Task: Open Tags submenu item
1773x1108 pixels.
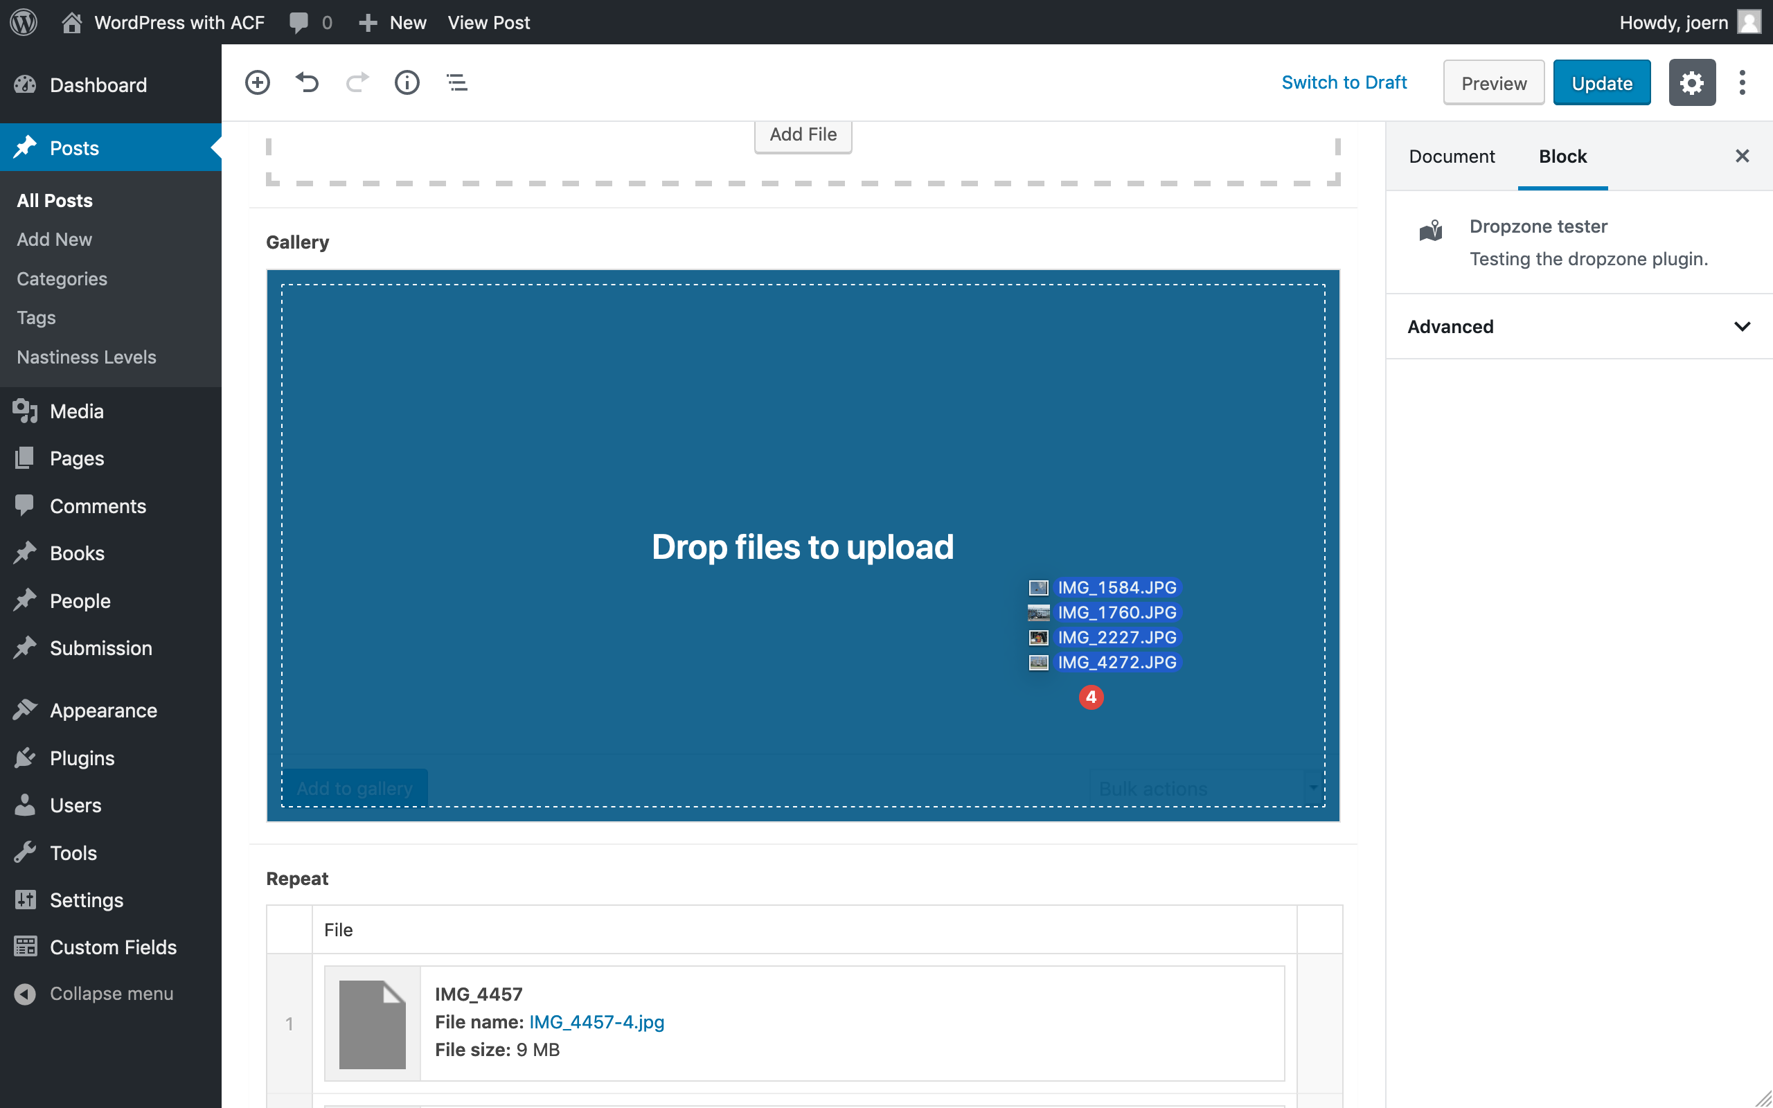Action: [36, 317]
